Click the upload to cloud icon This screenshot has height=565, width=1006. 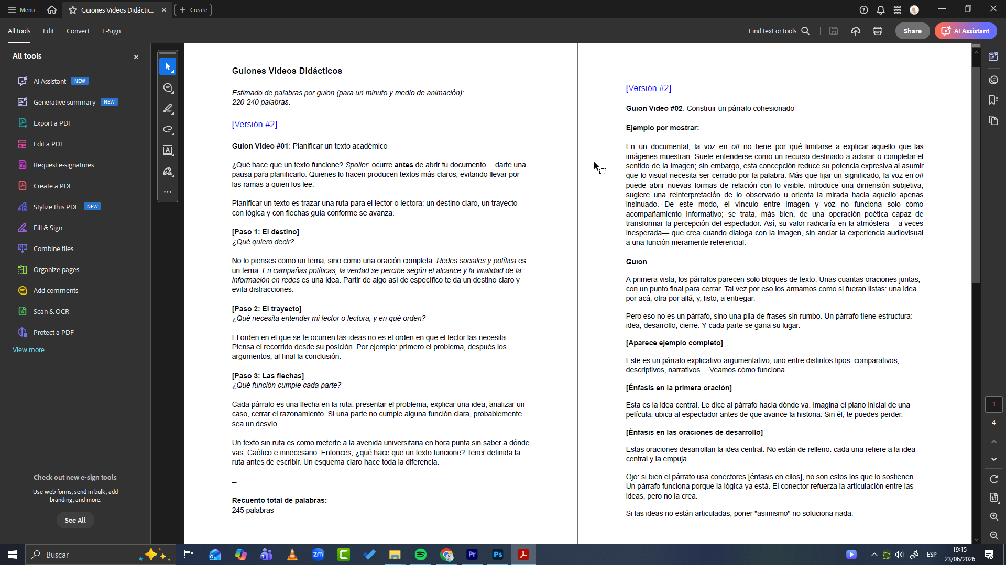(856, 31)
